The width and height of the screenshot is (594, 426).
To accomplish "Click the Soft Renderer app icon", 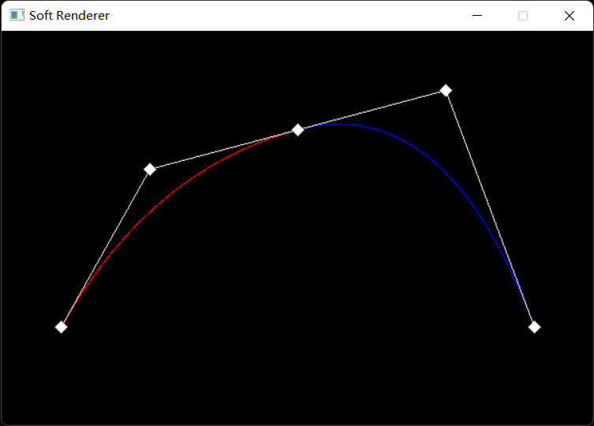I will point(17,16).
